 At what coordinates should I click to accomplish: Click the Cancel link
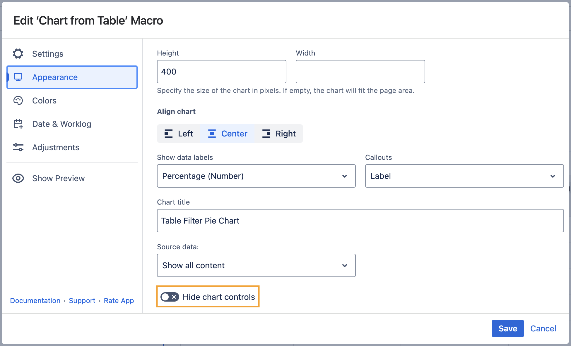pyautogui.click(x=543, y=328)
